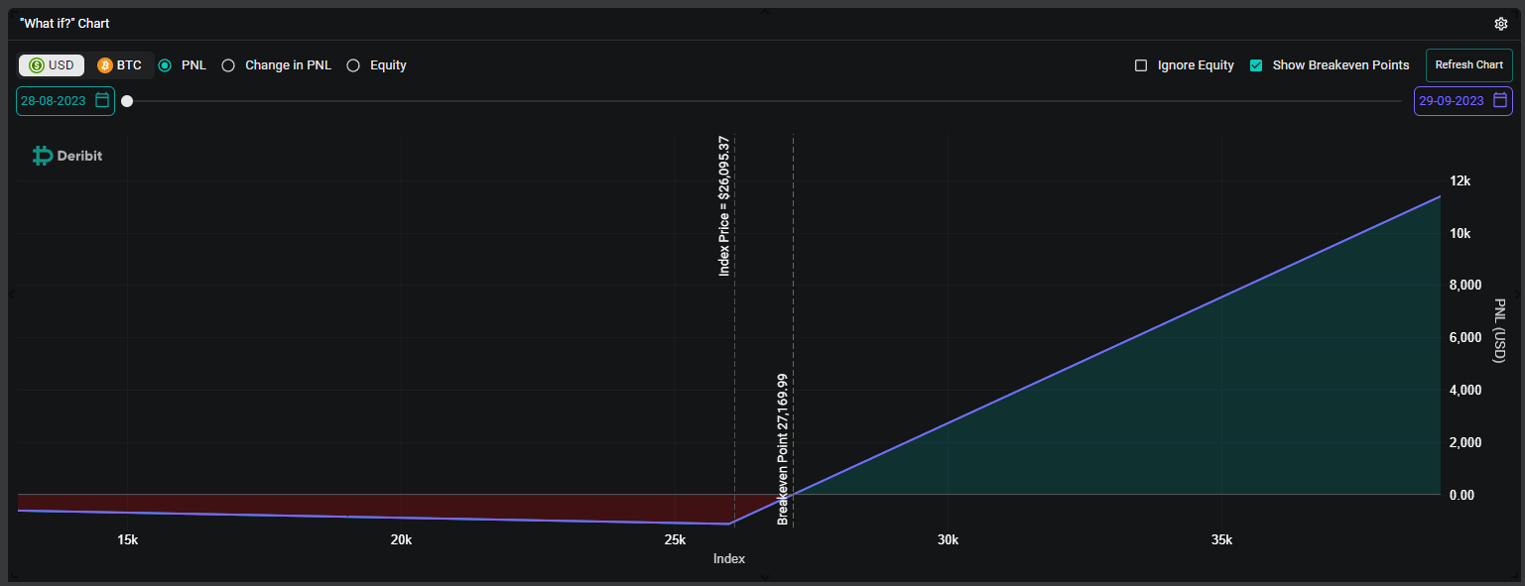Image resolution: width=1525 pixels, height=586 pixels.
Task: Select the PNL radio option
Action: [x=165, y=65]
